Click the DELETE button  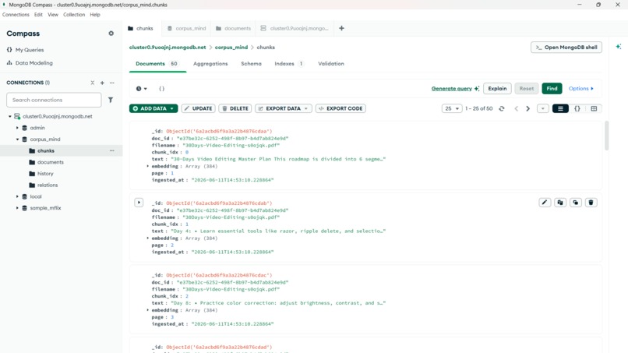coord(235,108)
